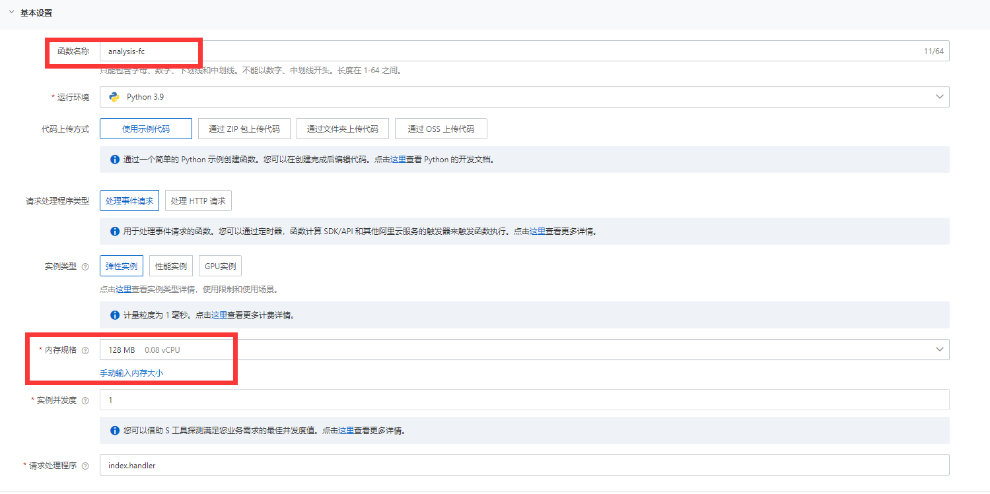The width and height of the screenshot is (990, 494).
Task: Open the 内存规格 128 MB dropdown
Action: (x=524, y=350)
